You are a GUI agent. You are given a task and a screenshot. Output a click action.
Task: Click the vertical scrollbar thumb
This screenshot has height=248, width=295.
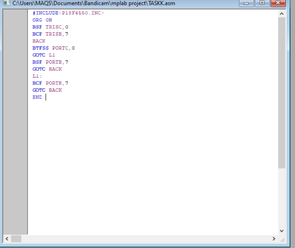point(282,93)
